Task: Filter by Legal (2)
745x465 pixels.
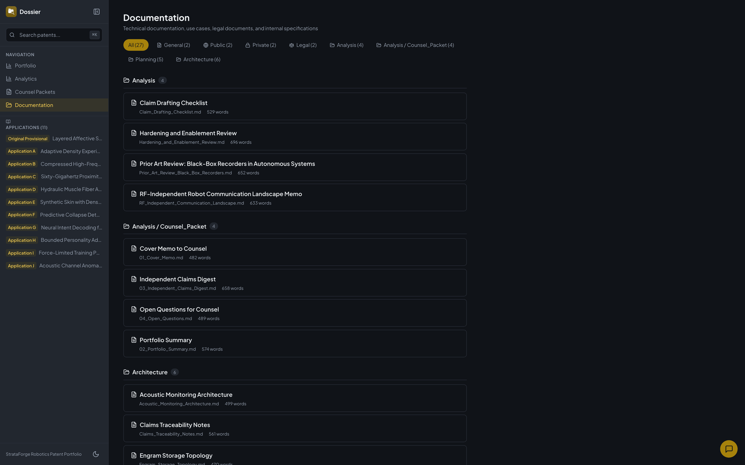Action: (303, 45)
